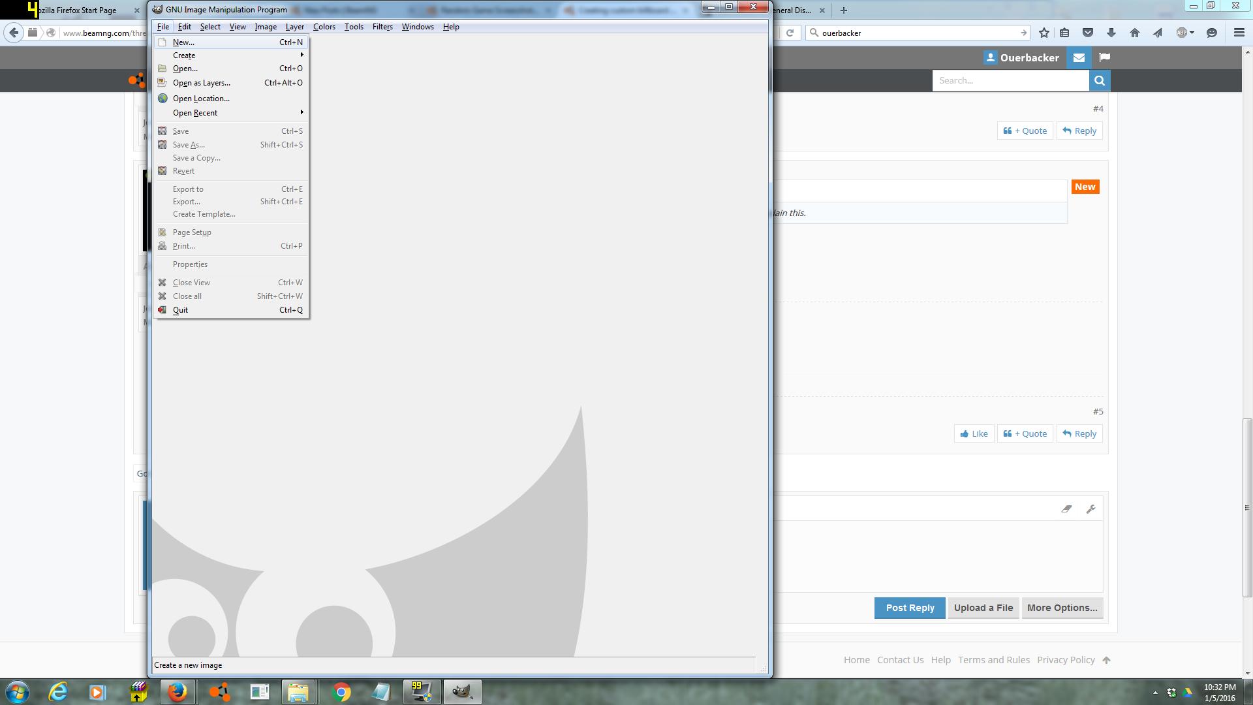The height and width of the screenshot is (705, 1253).
Task: Click the Post Reply button
Action: click(910, 608)
